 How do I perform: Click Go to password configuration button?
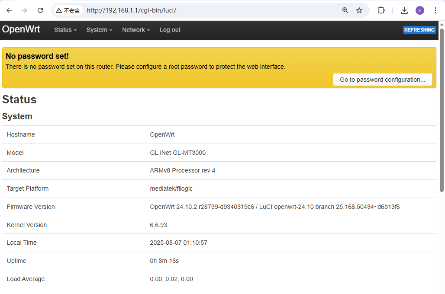(382, 80)
